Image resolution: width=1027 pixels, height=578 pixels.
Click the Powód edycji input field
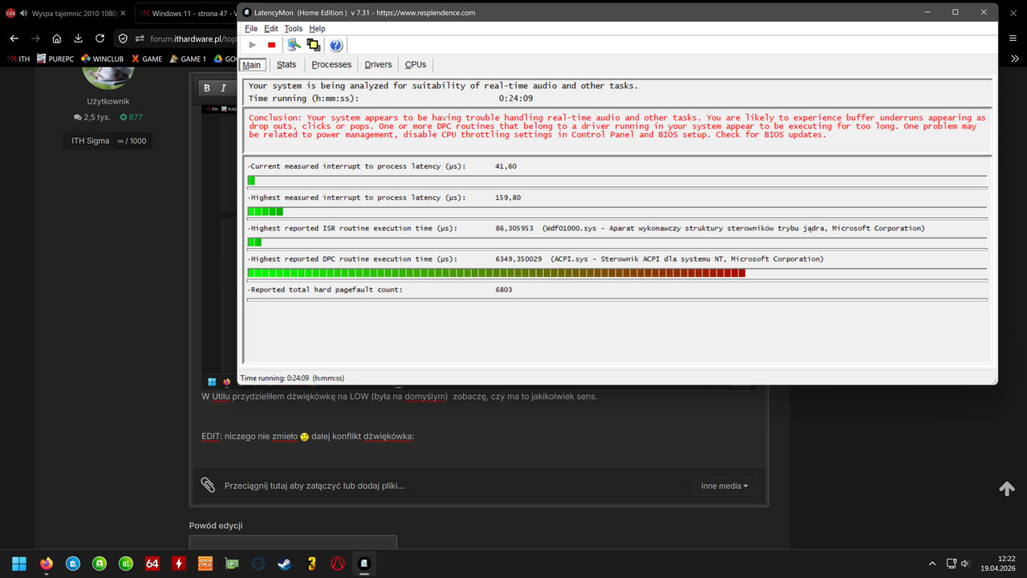tap(293, 543)
